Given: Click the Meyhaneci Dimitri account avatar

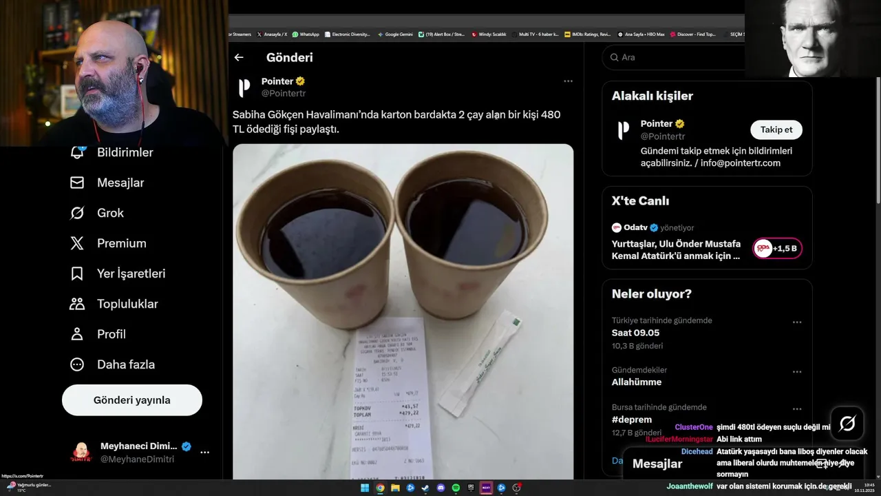Looking at the screenshot, I should pos(81,453).
